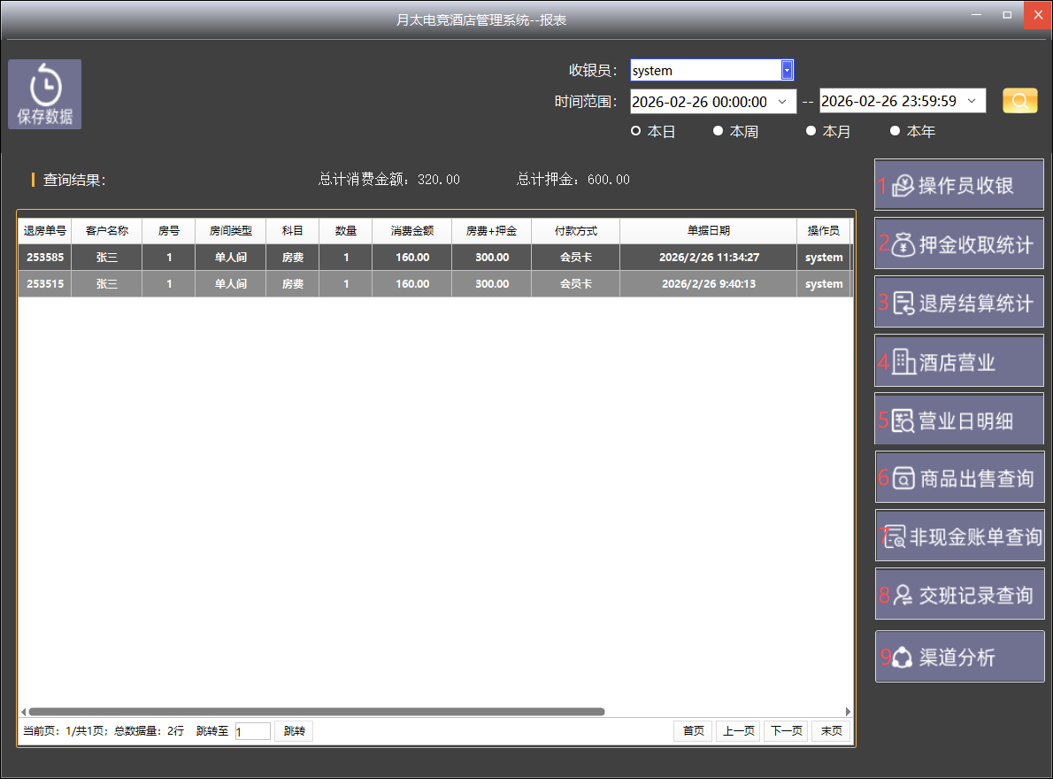Click the page number input field
Image resolution: width=1053 pixels, height=779 pixels.
pos(252,731)
